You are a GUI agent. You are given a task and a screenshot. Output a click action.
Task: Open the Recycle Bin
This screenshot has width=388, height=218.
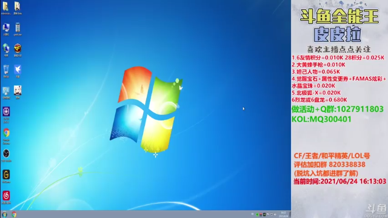coord(5,71)
